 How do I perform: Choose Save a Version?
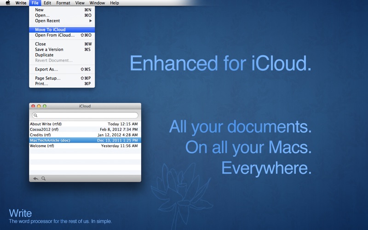(62, 49)
